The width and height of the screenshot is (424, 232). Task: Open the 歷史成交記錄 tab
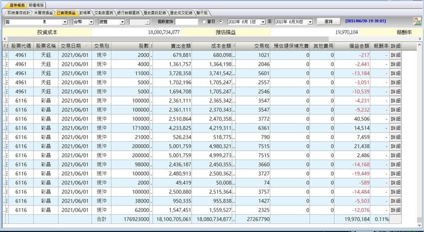181,13
